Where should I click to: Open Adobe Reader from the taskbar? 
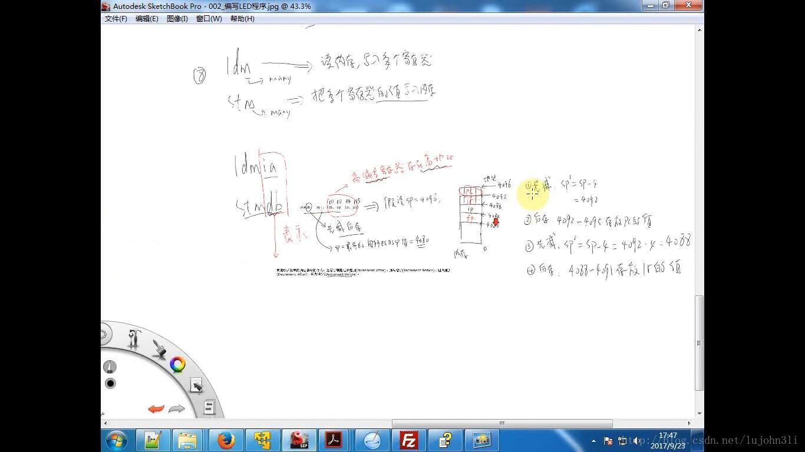click(x=334, y=440)
